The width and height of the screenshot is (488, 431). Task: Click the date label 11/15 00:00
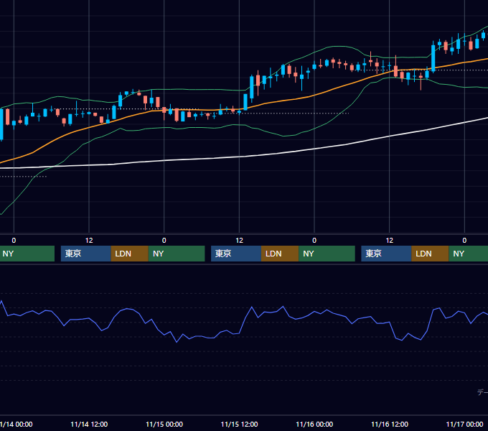tap(164, 424)
